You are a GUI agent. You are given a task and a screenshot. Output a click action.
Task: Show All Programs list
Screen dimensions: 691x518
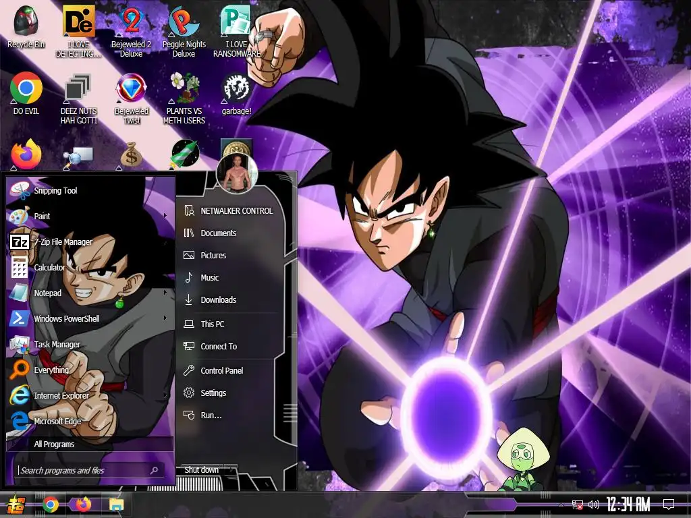coord(90,444)
